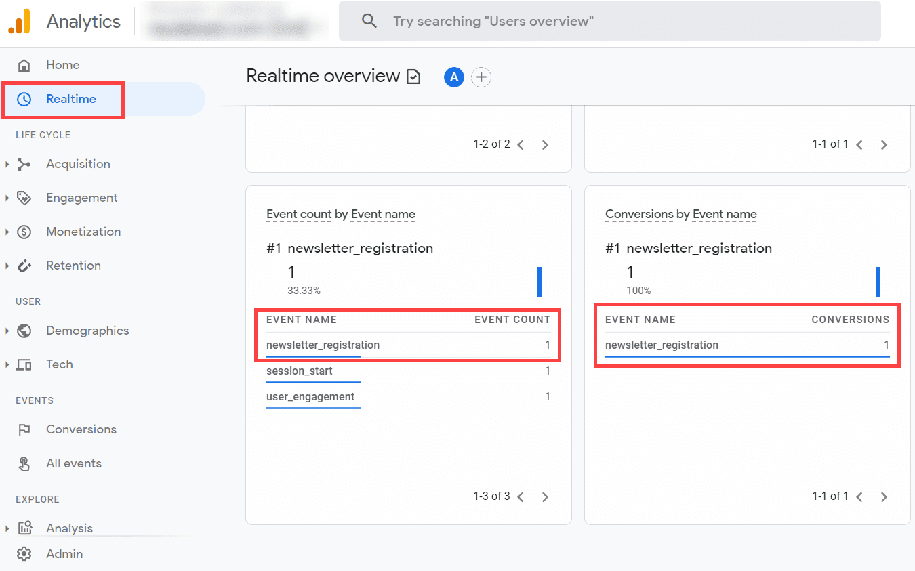Click the report verified check icon beside title

413,77
